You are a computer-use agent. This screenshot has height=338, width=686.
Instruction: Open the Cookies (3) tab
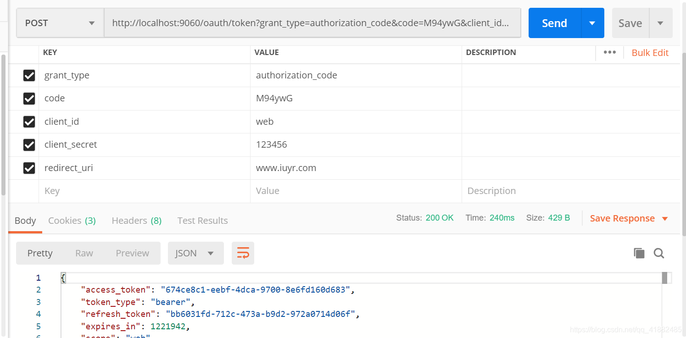pyautogui.click(x=72, y=221)
